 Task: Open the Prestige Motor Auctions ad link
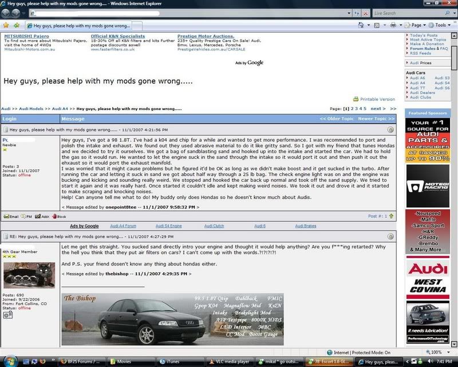pyautogui.click(x=206, y=36)
